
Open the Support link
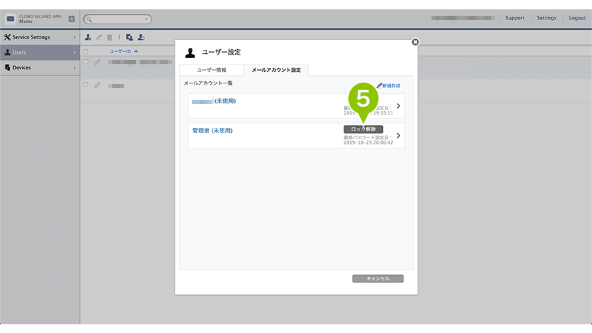pyautogui.click(x=515, y=18)
